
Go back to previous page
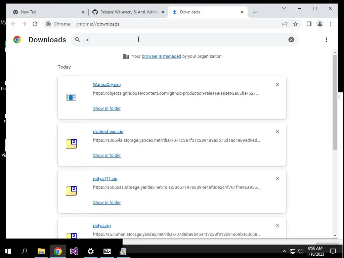pos(13,24)
